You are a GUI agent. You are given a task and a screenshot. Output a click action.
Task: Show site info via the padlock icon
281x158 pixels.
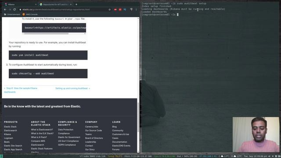pyautogui.click(x=20, y=10)
